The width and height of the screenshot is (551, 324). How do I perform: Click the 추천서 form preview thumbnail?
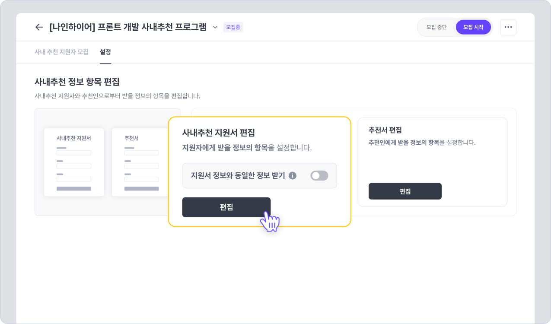coord(140,162)
